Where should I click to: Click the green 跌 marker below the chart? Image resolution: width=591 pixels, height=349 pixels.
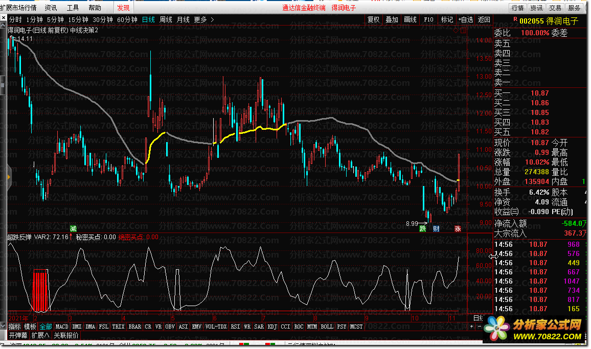[x=423, y=228]
